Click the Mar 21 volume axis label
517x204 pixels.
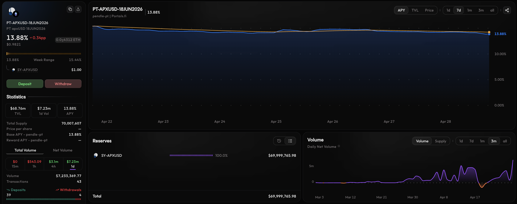(x=382, y=197)
